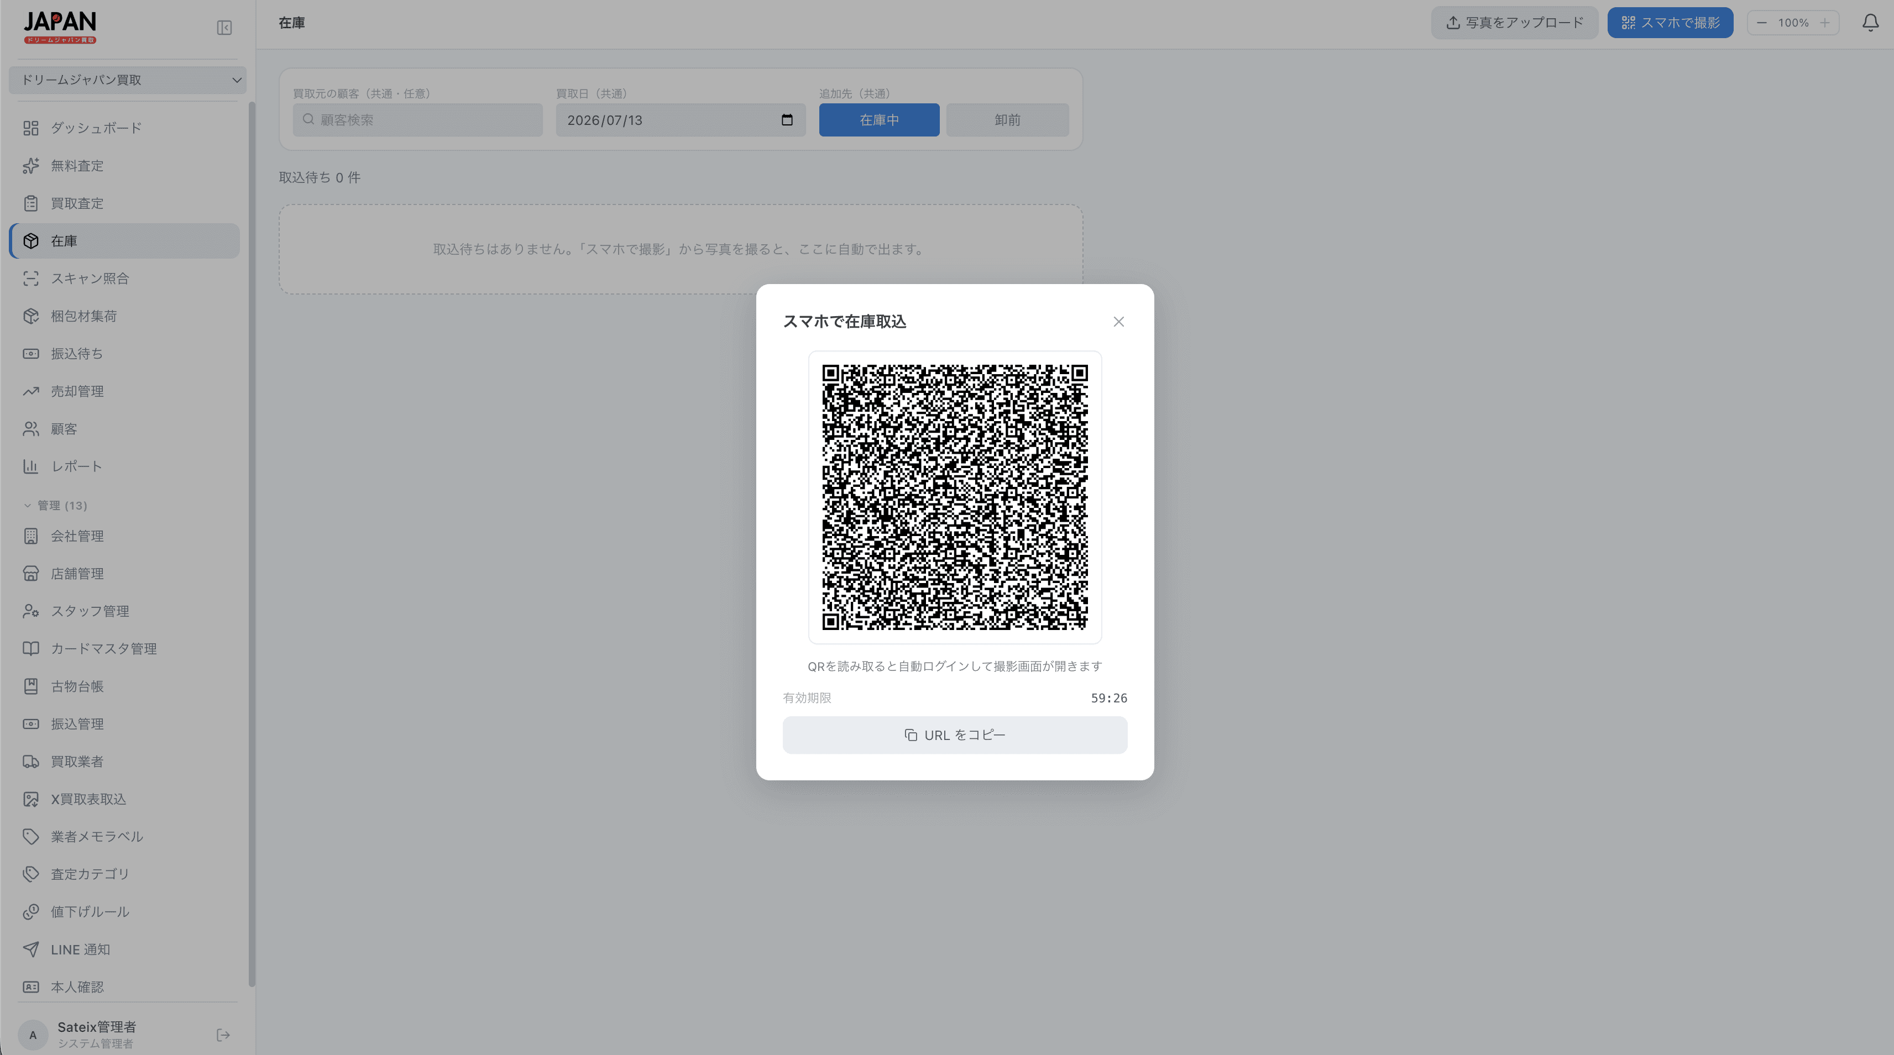1894x1055 pixels.
Task: Select 卸前 as 追加先
Action: pos(1007,120)
